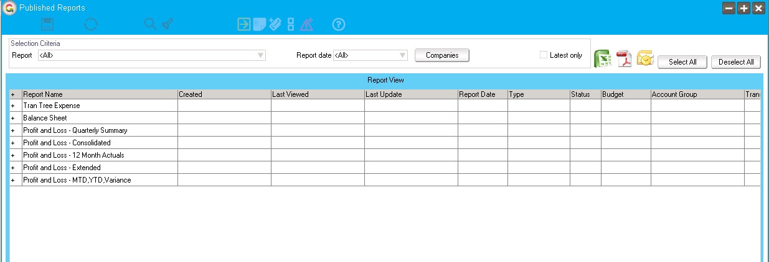The width and height of the screenshot is (769, 262).
Task: Click the sticky note icon
Action: click(259, 24)
